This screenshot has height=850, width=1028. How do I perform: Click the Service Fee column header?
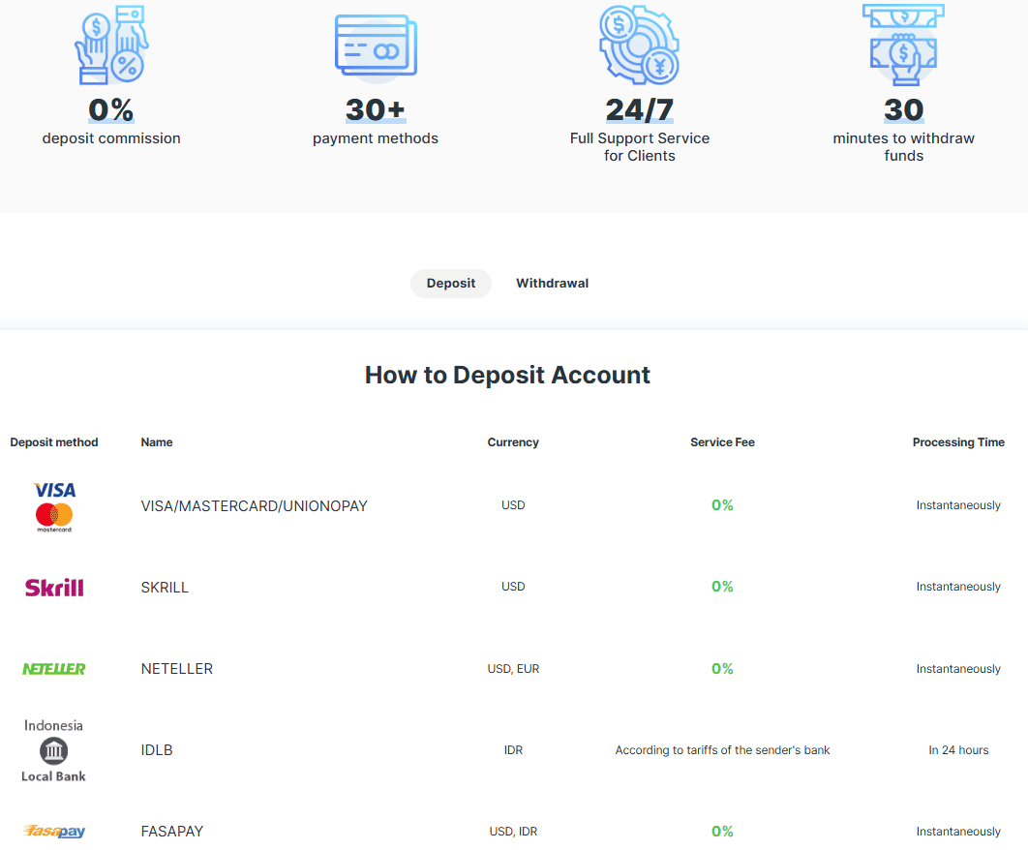[722, 442]
